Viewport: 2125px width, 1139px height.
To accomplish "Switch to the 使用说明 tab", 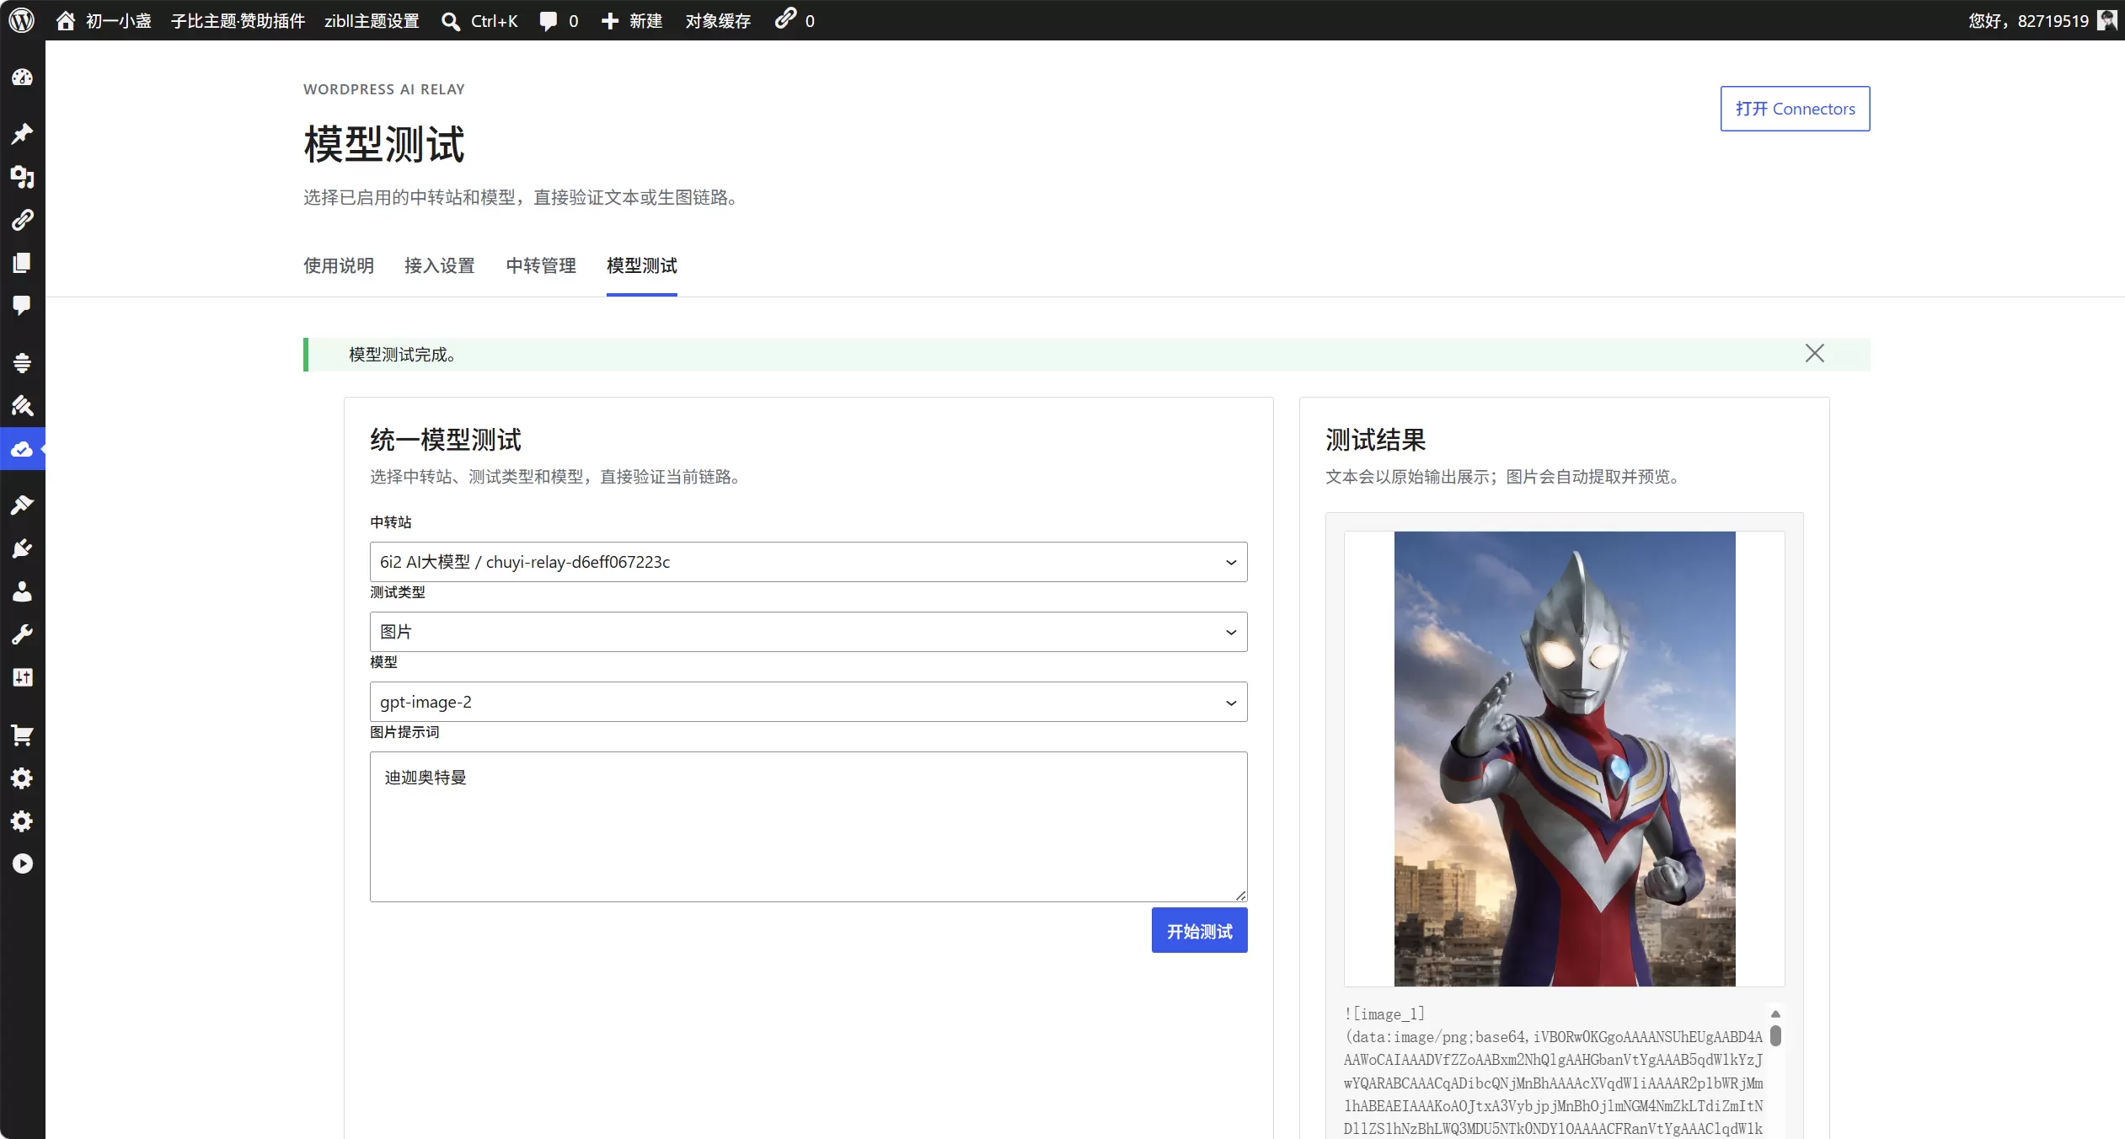I will (x=339, y=265).
